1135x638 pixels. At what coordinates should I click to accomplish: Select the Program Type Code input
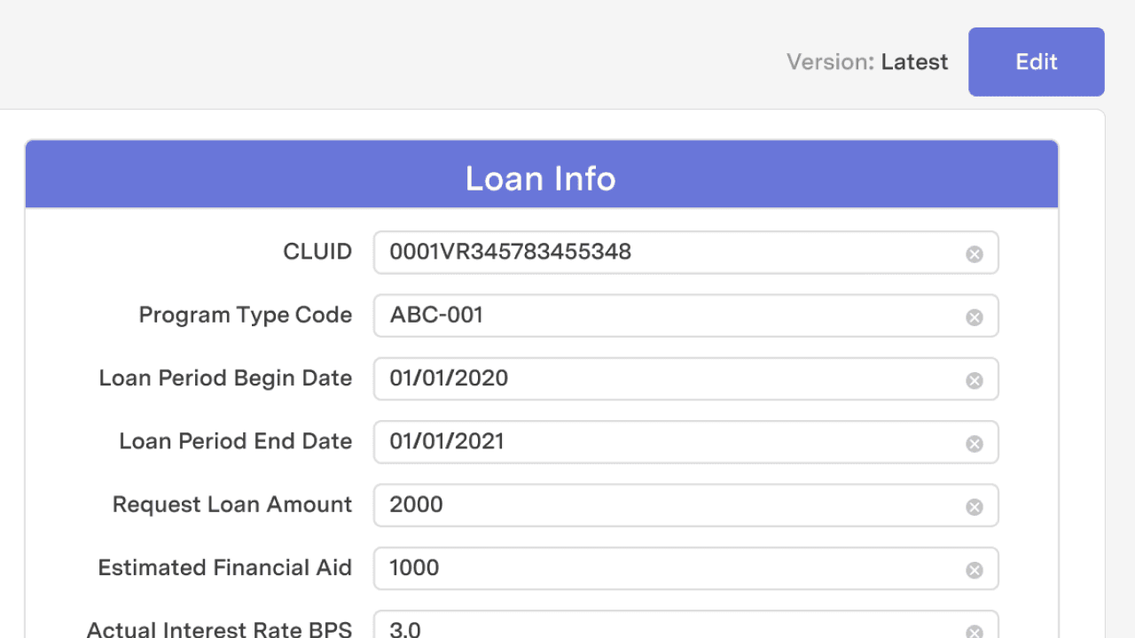click(685, 315)
